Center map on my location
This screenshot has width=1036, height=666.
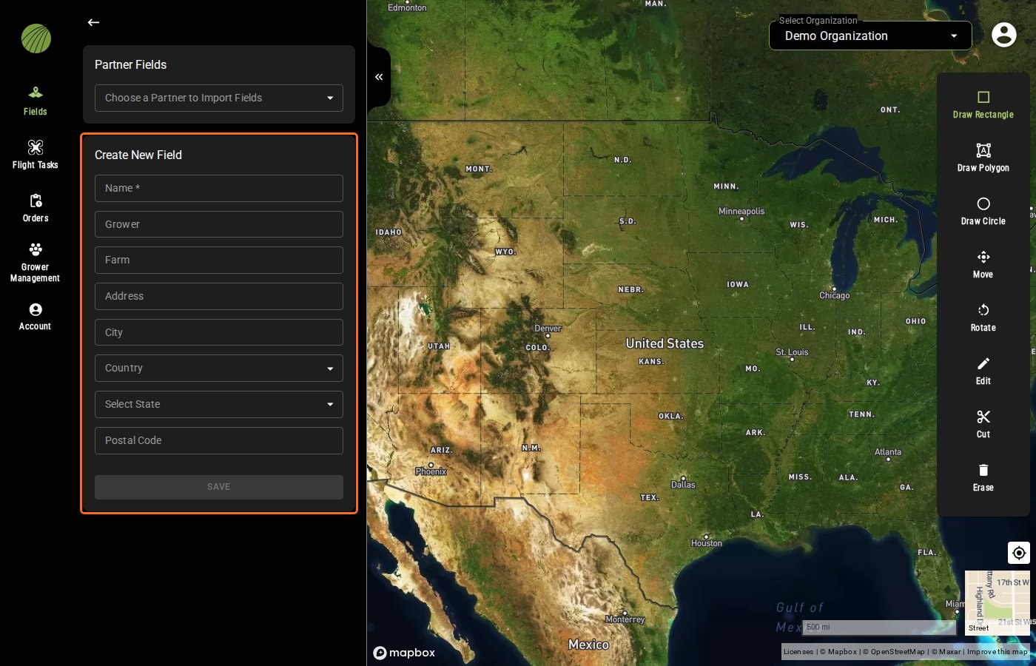[x=1019, y=553]
